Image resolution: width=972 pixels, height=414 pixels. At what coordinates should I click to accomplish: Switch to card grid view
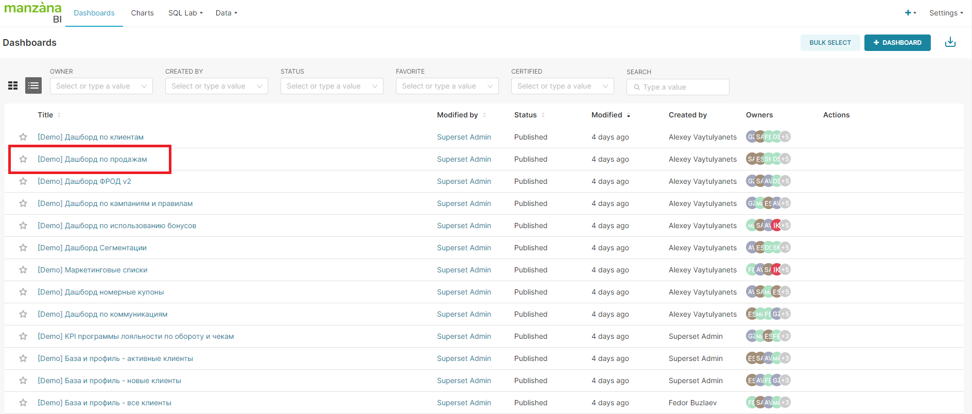(13, 85)
